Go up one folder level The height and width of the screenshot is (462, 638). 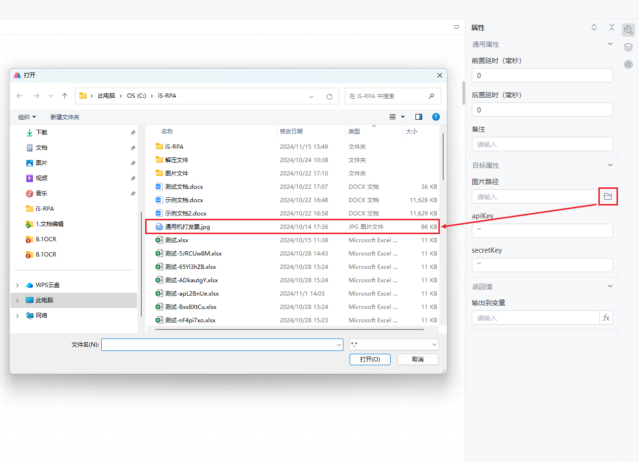click(x=65, y=96)
